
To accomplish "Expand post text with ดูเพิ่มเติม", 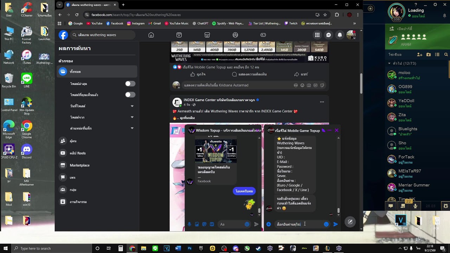I will (x=187, y=118).
